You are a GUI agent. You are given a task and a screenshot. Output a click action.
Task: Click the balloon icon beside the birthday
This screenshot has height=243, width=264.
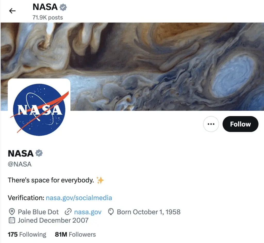(x=111, y=212)
